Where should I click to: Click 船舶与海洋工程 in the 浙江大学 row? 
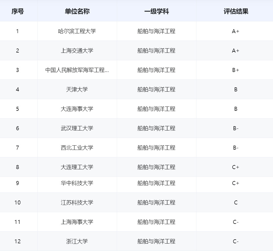coord(156,241)
